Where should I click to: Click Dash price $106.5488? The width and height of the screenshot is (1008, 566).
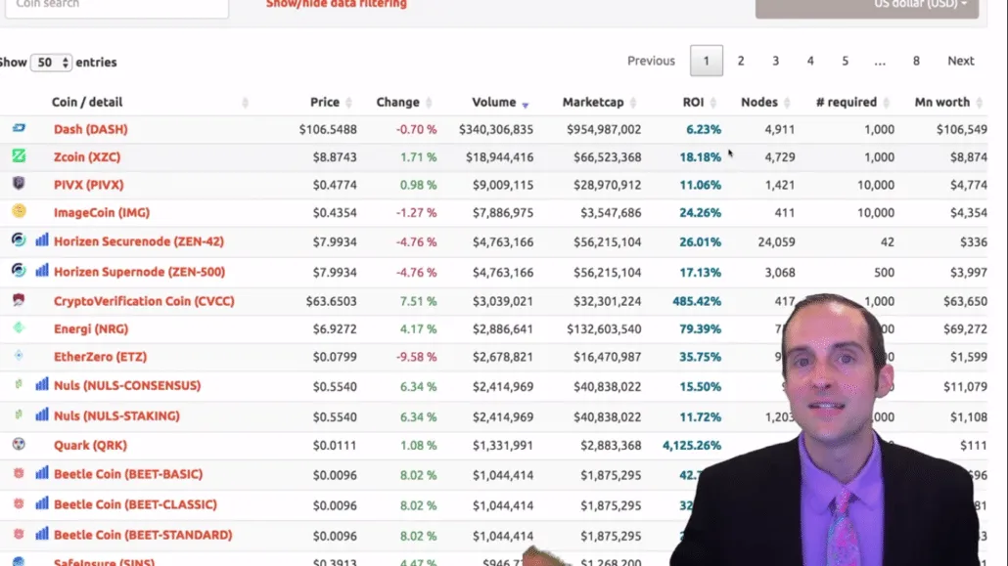pos(328,129)
